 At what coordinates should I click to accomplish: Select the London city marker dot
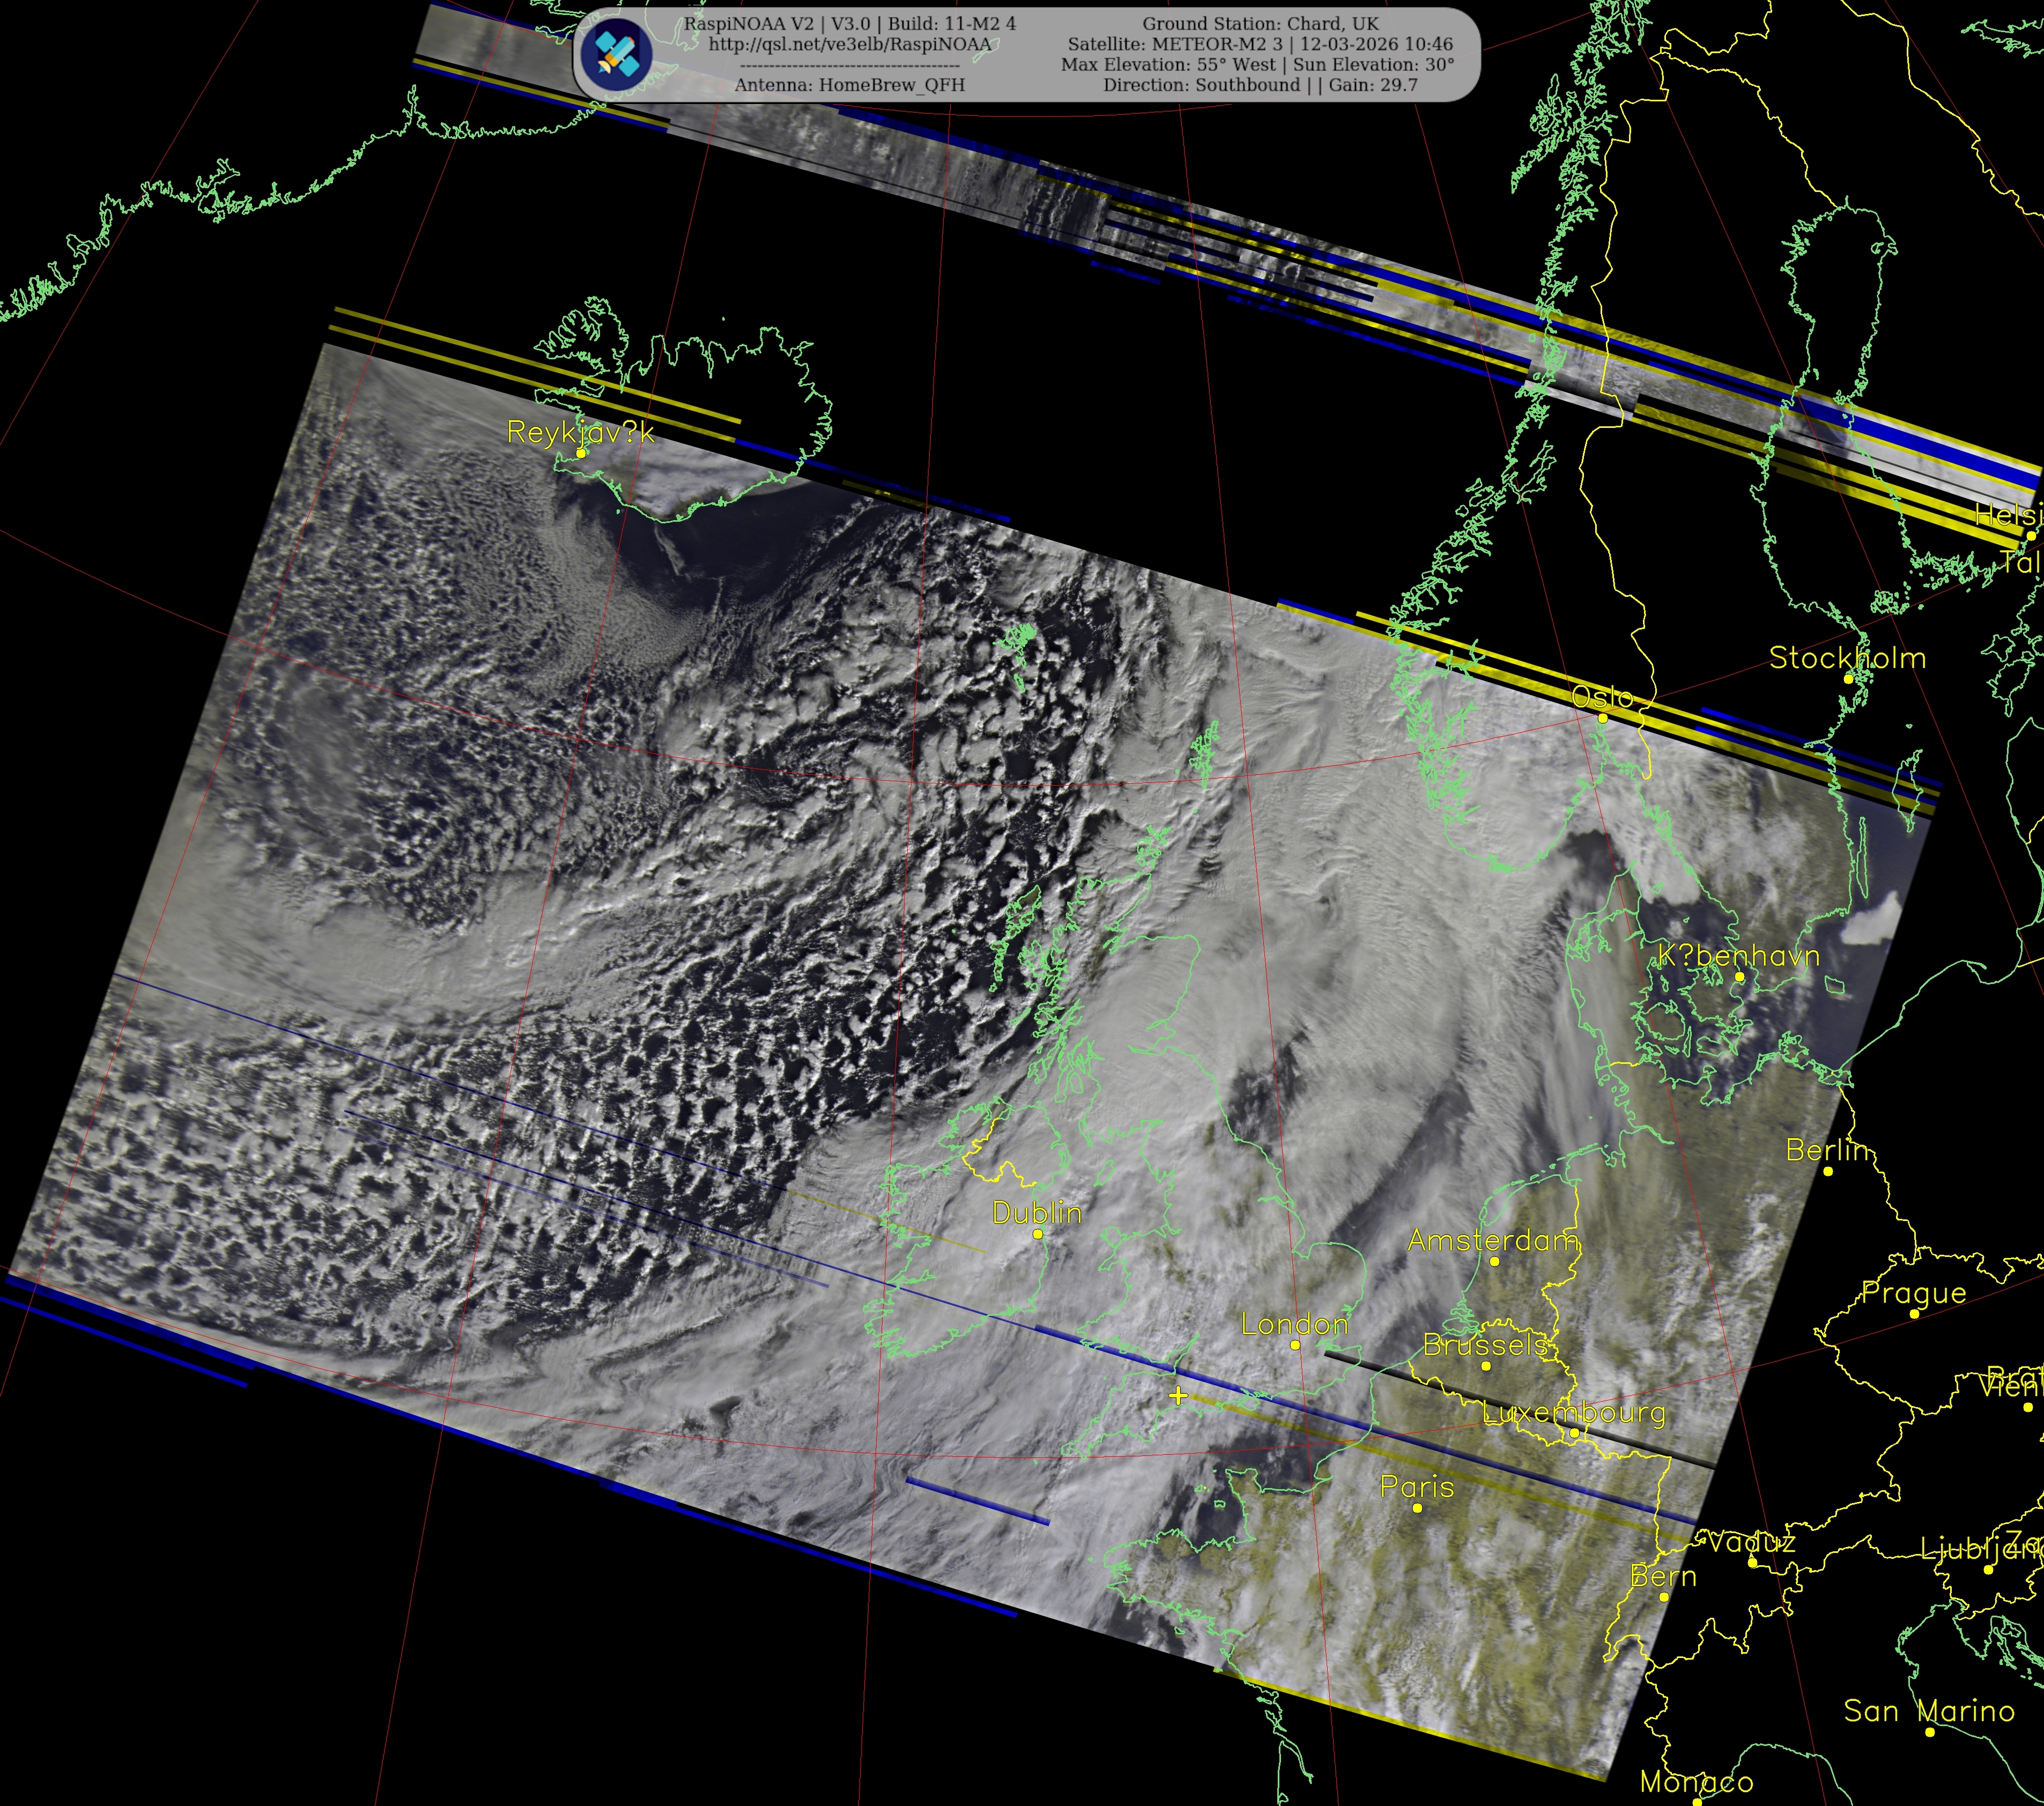pos(1295,1345)
